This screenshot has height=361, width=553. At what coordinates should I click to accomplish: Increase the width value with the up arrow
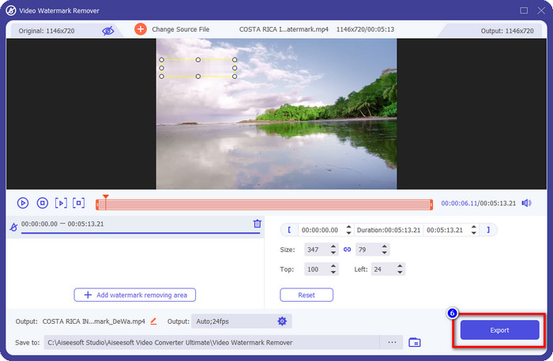333,246
